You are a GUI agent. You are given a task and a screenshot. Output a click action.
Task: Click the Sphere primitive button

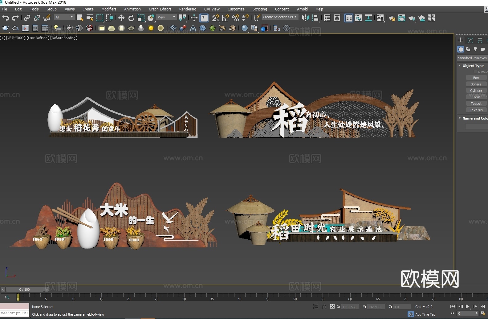coord(476,84)
